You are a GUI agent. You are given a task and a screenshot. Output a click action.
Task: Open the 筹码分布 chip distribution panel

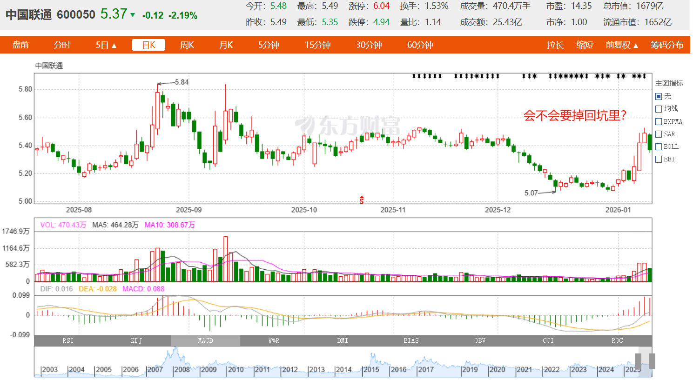(x=667, y=45)
